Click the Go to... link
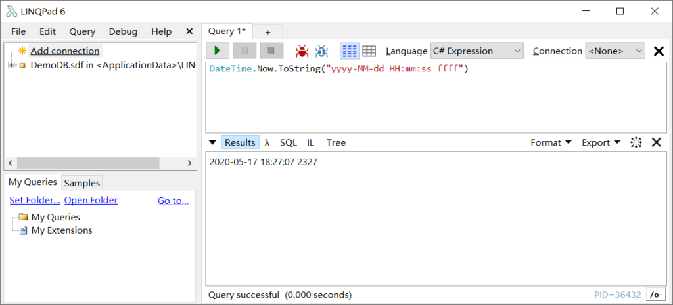Image resolution: width=673 pixels, height=305 pixels. [x=174, y=201]
